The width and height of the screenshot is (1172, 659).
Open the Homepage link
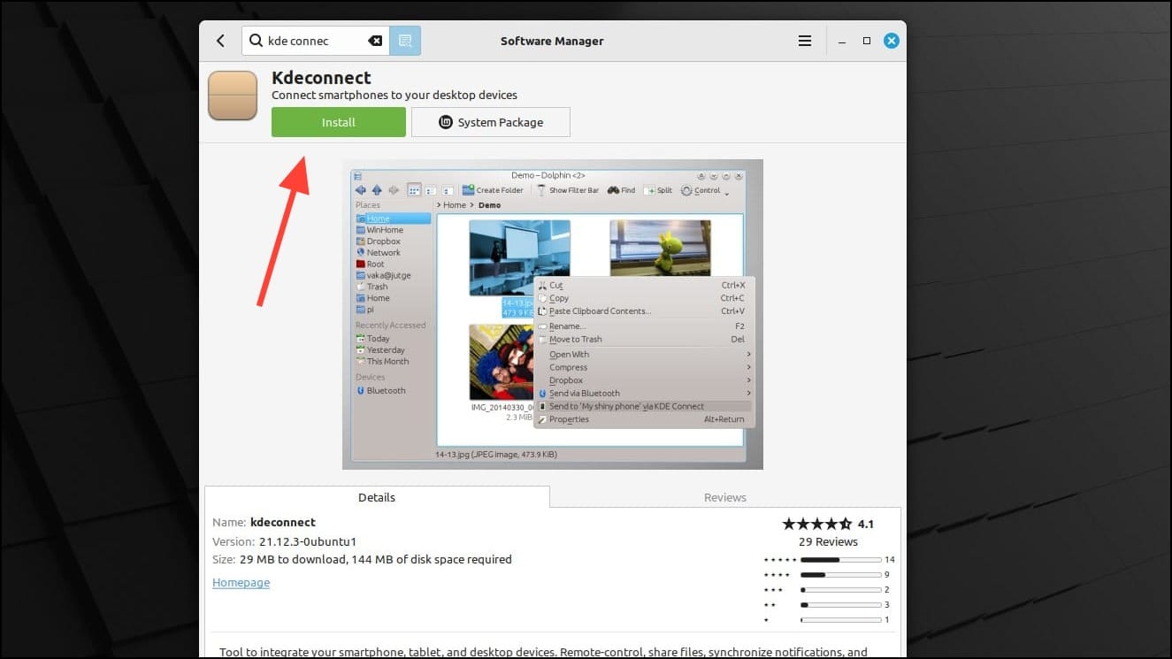(x=241, y=582)
